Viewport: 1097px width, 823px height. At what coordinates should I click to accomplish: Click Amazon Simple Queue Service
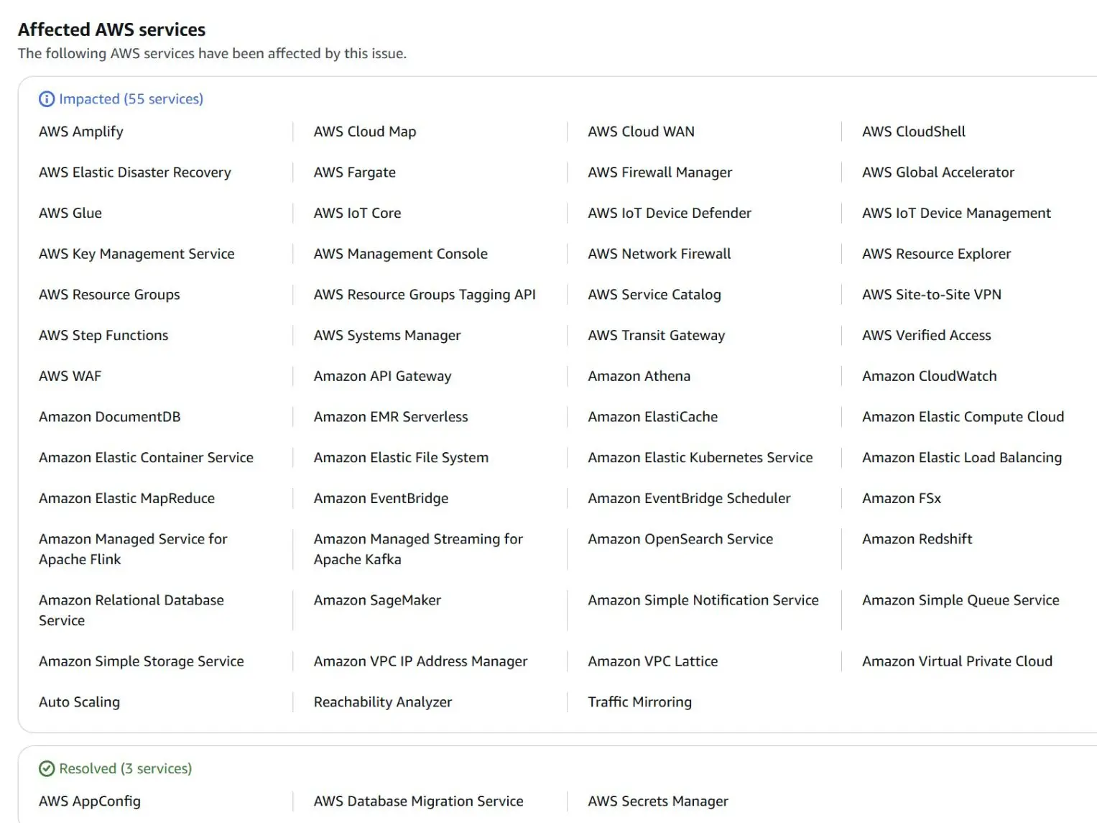tap(961, 601)
